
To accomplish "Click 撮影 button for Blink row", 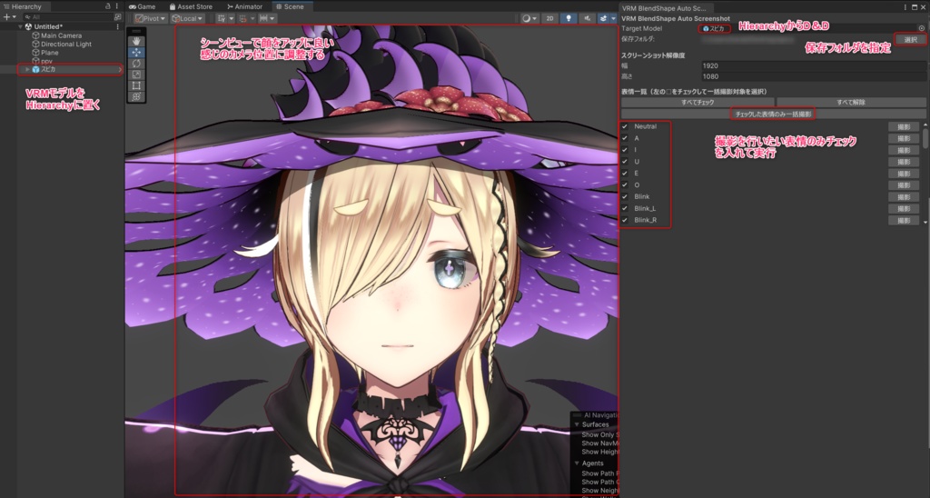I will pos(904,197).
